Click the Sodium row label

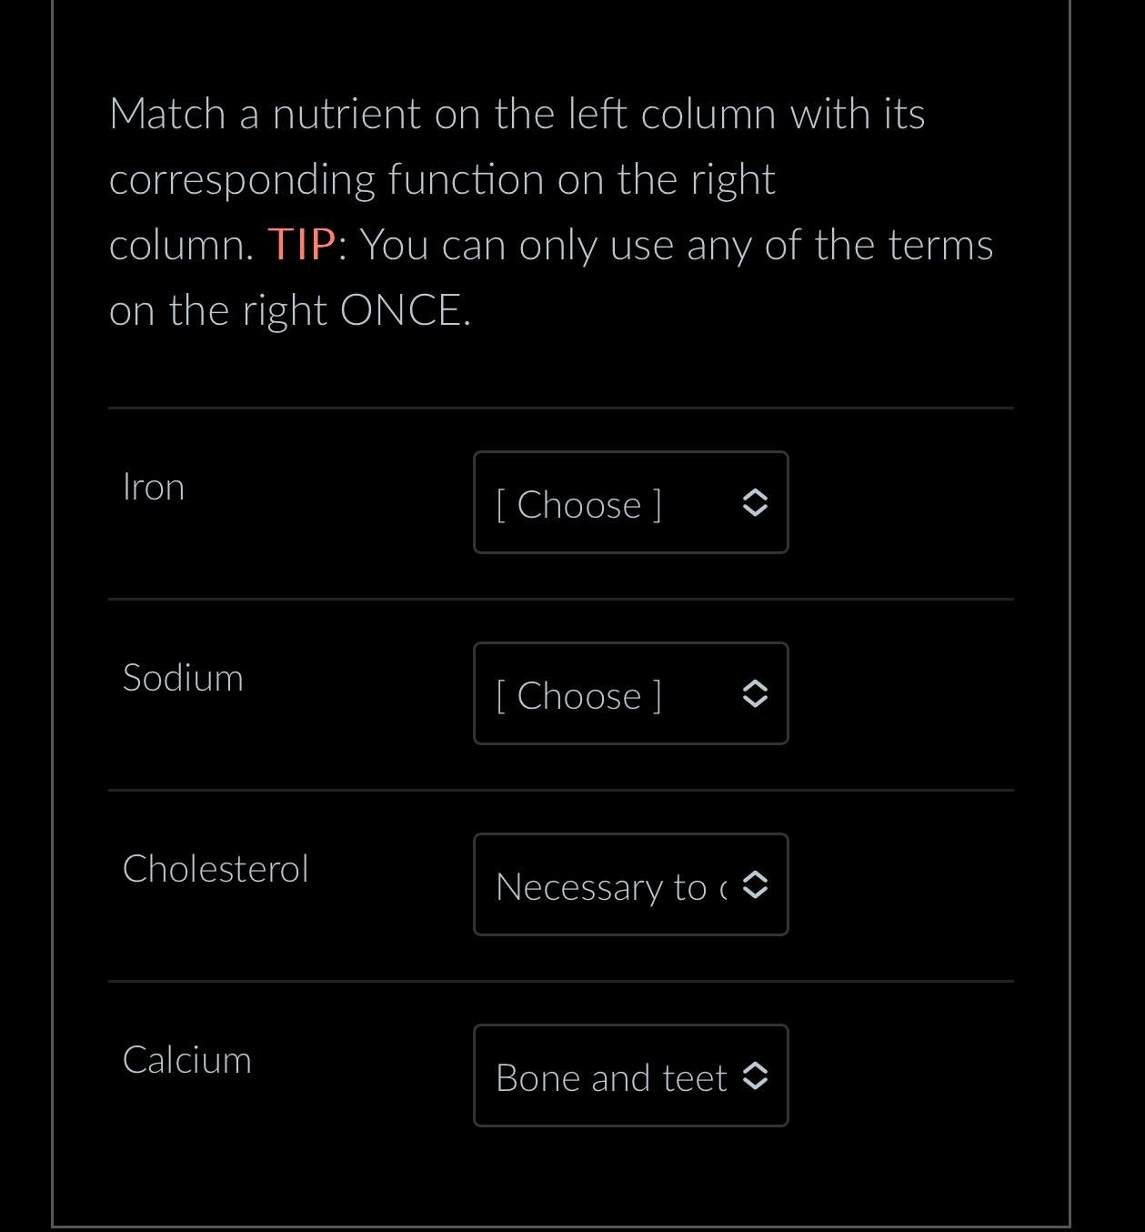tap(183, 677)
